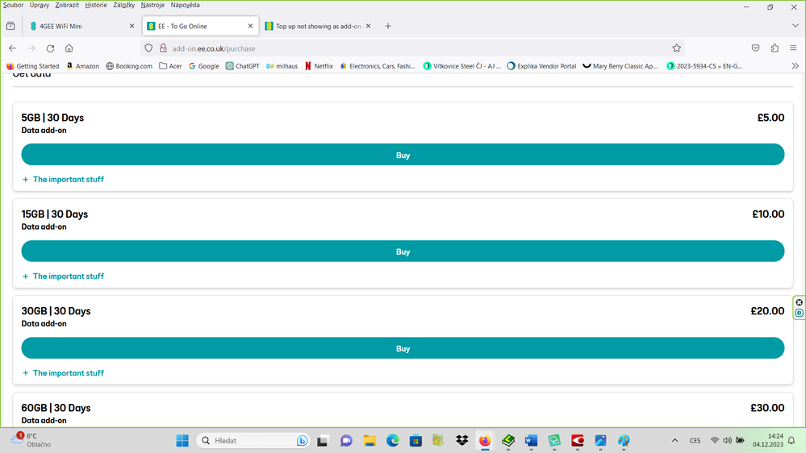Viewport: 806px width, 453px height.
Task: Open the Getting Started bookmark
Action: (33, 66)
